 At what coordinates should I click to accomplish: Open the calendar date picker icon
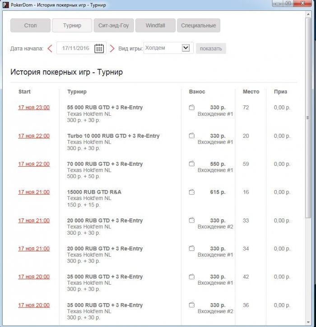point(99,48)
